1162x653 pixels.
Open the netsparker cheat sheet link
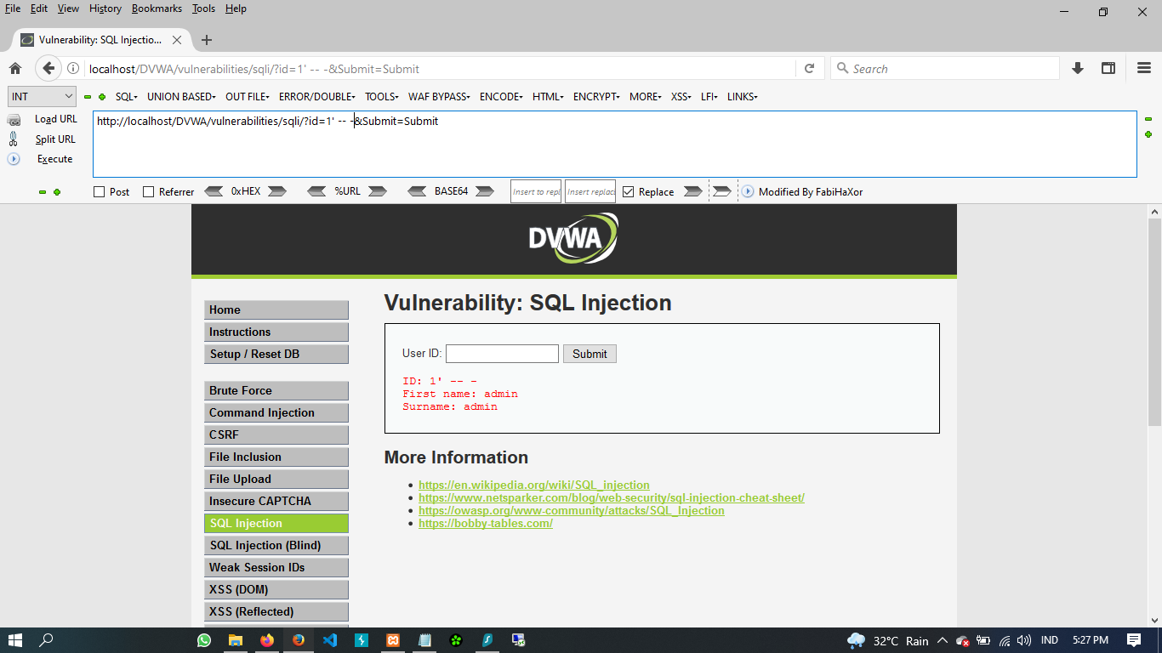[x=612, y=498]
